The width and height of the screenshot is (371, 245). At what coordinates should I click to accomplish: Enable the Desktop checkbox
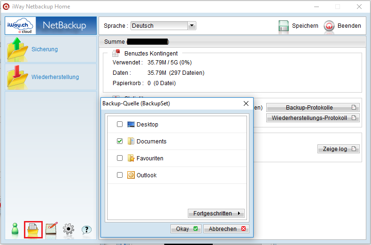(120, 124)
